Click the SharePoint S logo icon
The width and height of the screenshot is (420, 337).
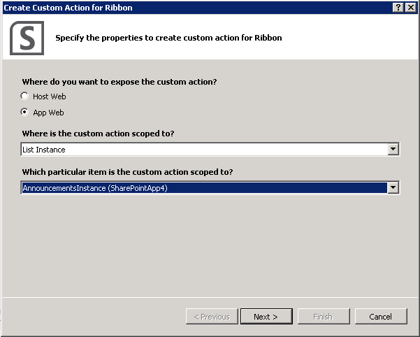27,38
